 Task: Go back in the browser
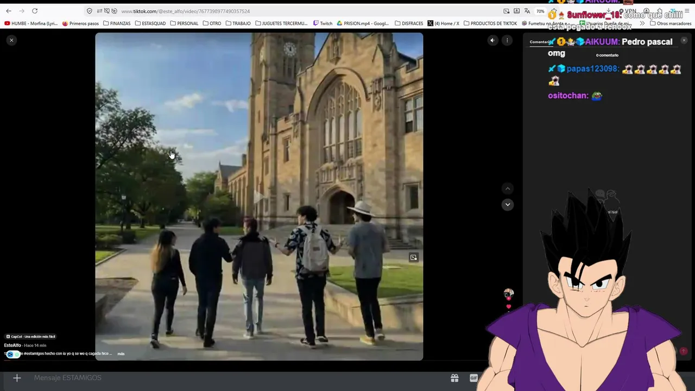tap(9, 11)
